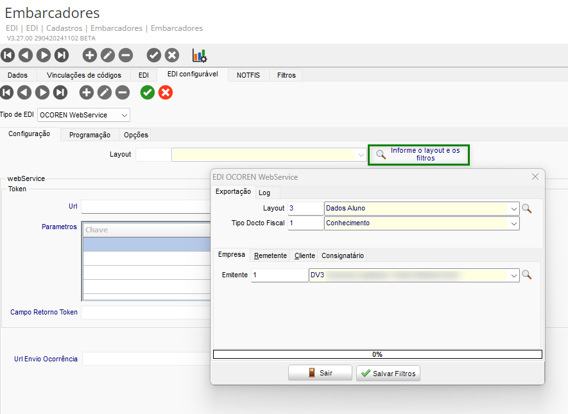
Task: Go to first record in top toolbar
Action: tap(8, 55)
